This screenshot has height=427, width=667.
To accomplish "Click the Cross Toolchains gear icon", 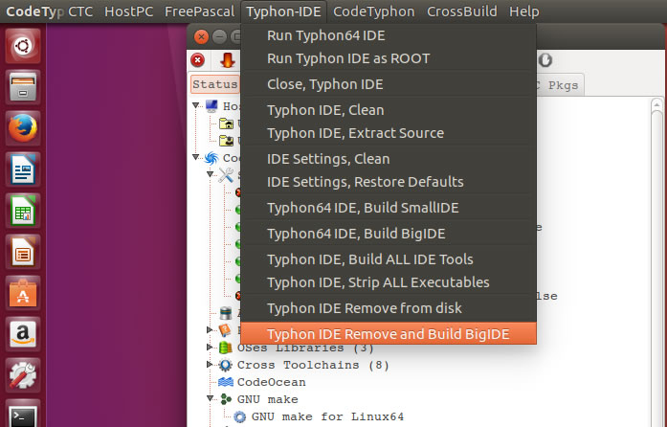I will [226, 365].
